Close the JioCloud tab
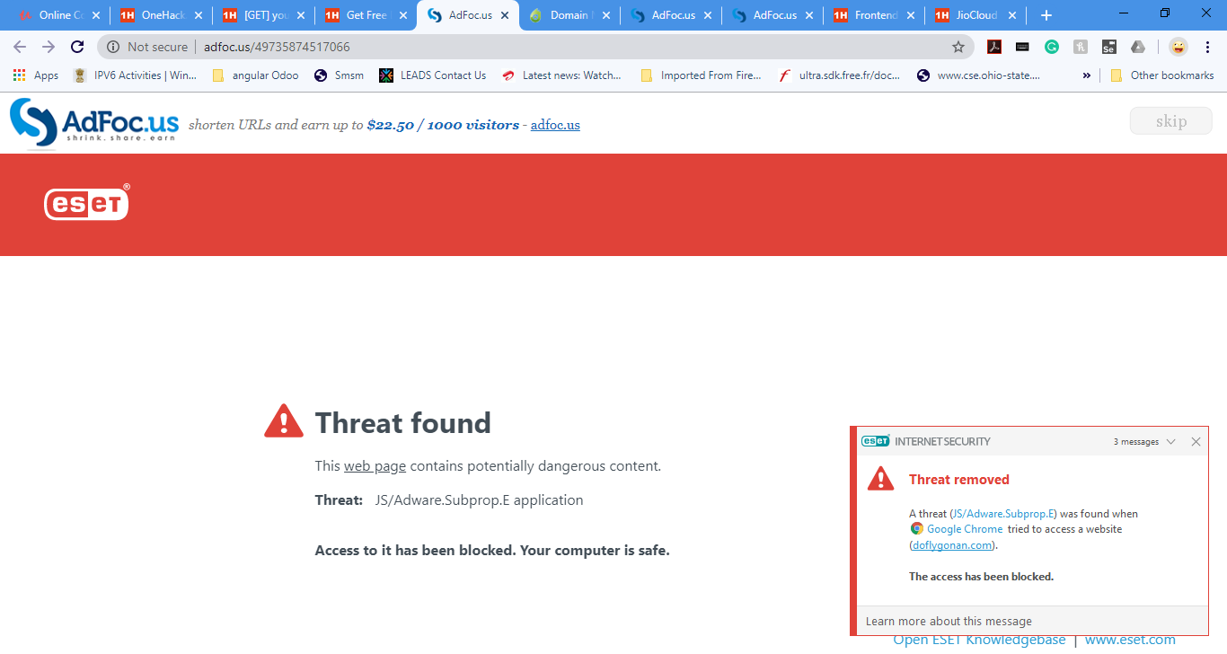 [x=1013, y=15]
